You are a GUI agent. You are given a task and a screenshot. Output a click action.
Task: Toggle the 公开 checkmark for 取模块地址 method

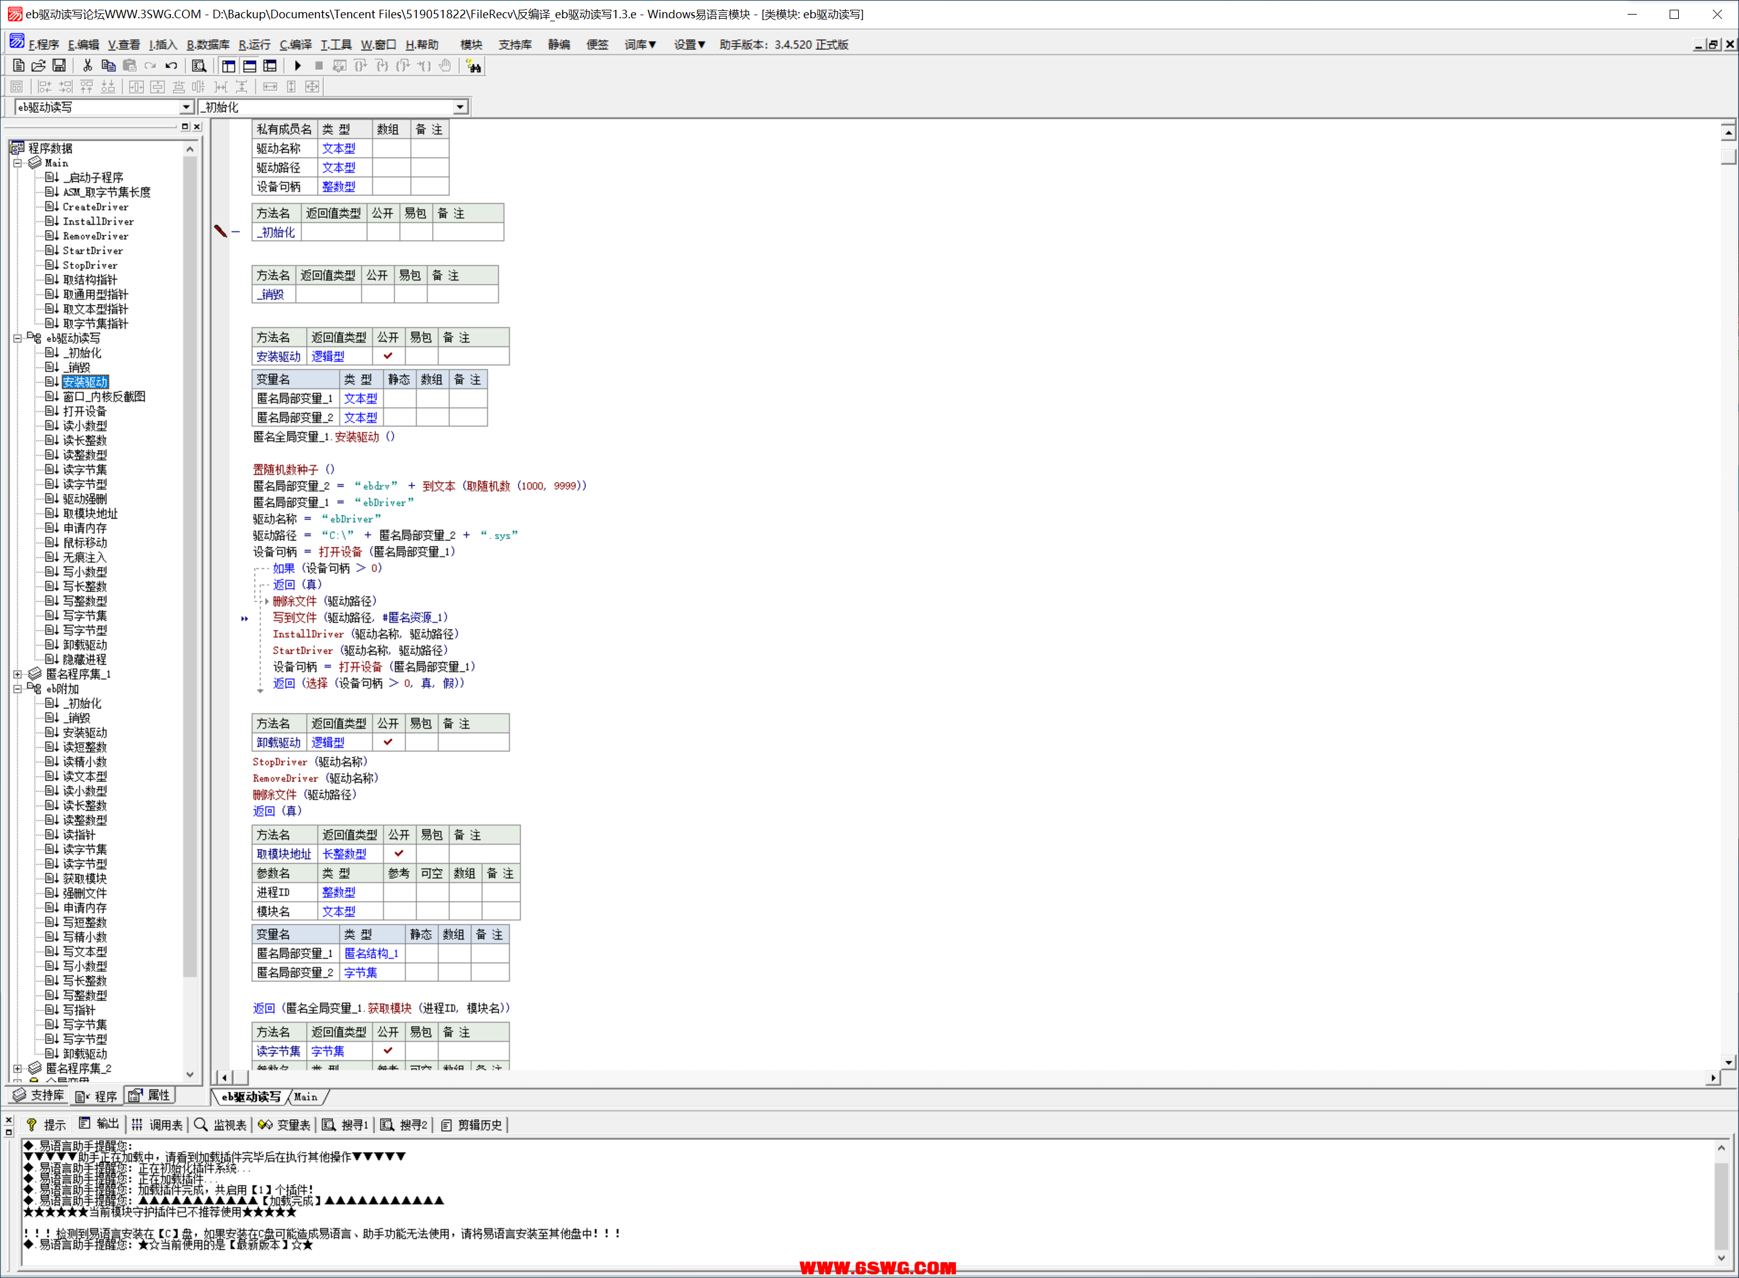tap(399, 853)
